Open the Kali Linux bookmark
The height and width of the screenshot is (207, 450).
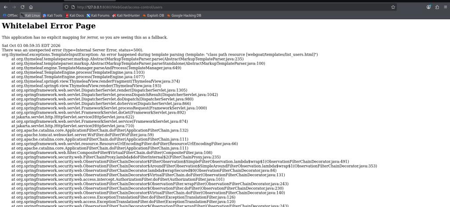30,15
